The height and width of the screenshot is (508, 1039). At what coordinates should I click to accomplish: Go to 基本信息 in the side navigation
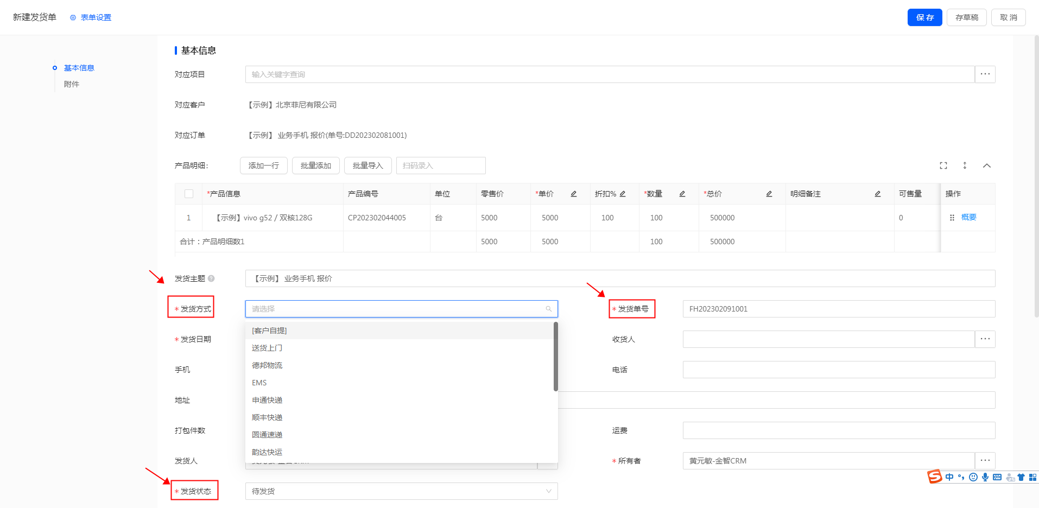pos(79,68)
